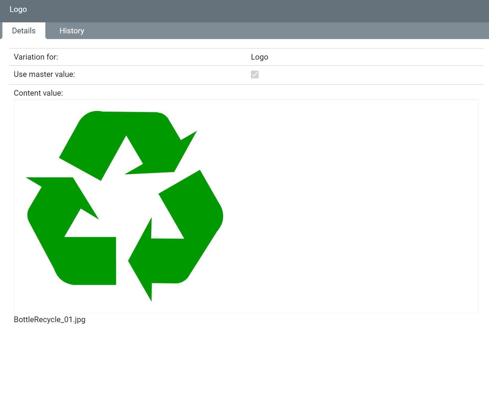This screenshot has width=489, height=408.
Task: Click the Logo value next to Variation for
Action: pyautogui.click(x=260, y=57)
